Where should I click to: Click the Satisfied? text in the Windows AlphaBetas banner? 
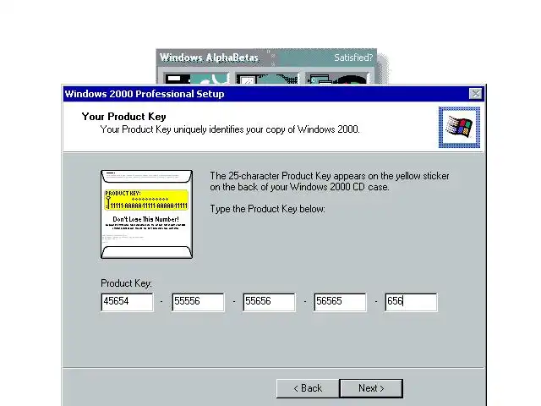353,58
